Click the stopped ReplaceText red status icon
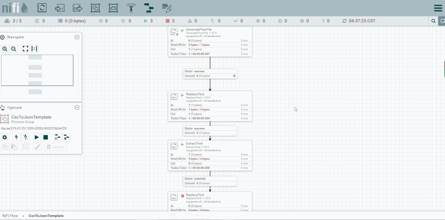The height and width of the screenshot is (220, 445). [183, 196]
